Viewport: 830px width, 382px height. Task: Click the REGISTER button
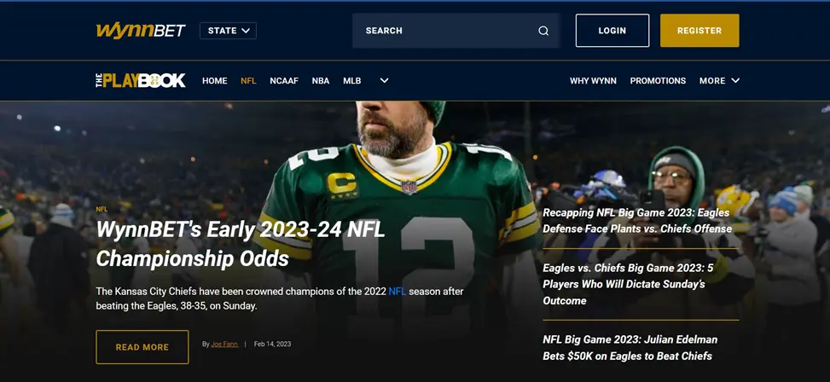click(x=699, y=31)
